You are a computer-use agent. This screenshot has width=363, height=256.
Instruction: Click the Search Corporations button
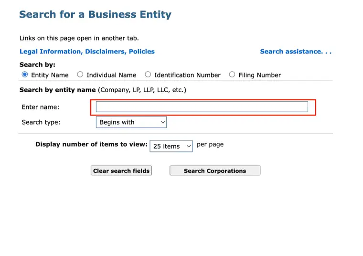(x=215, y=171)
